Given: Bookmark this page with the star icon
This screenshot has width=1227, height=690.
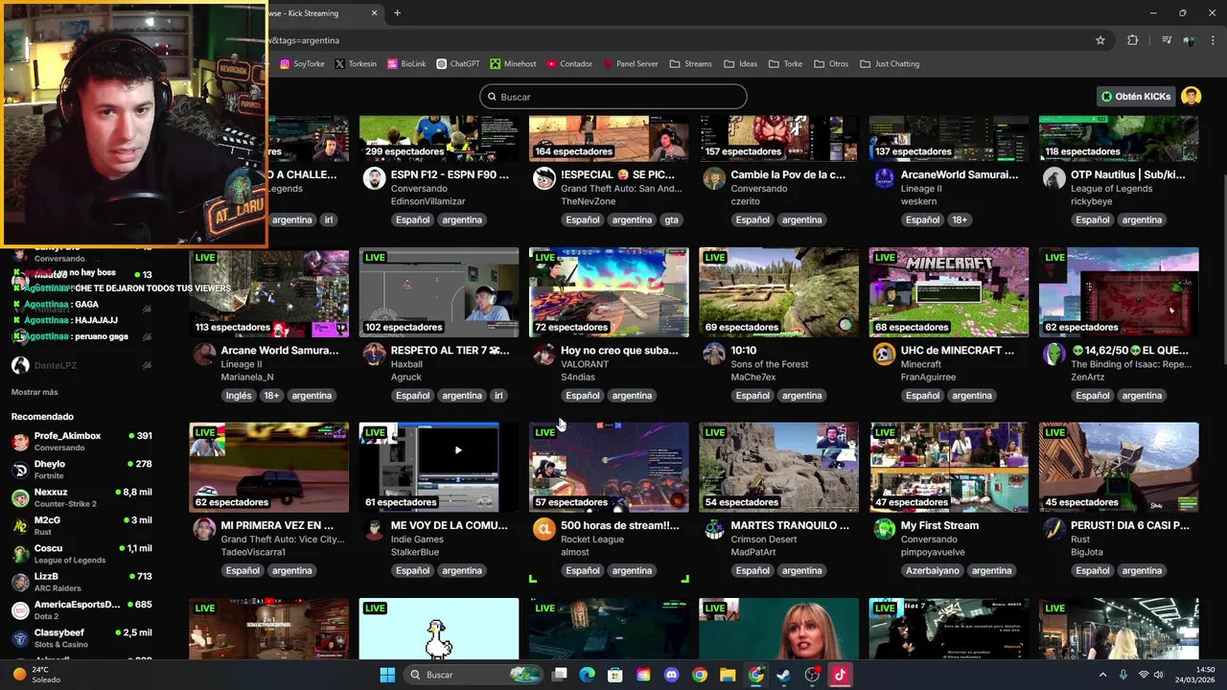Looking at the screenshot, I should (x=1100, y=40).
